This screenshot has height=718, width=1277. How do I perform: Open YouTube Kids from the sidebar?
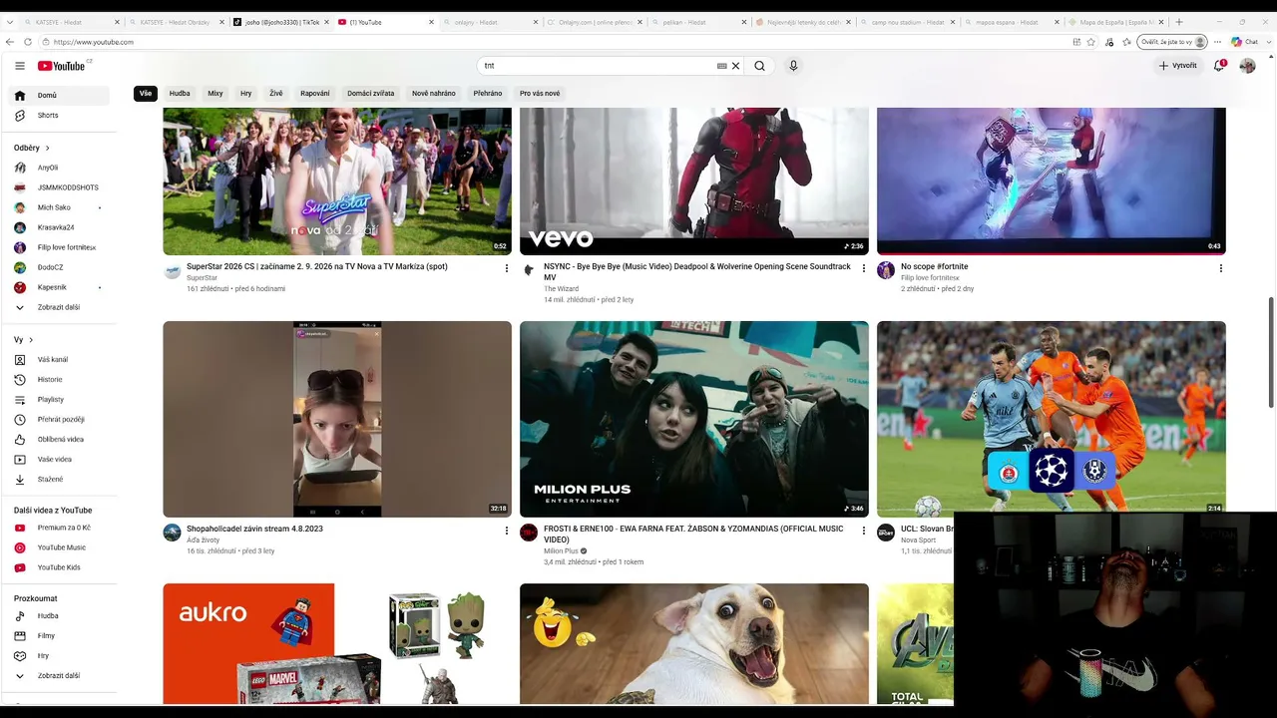point(61,567)
